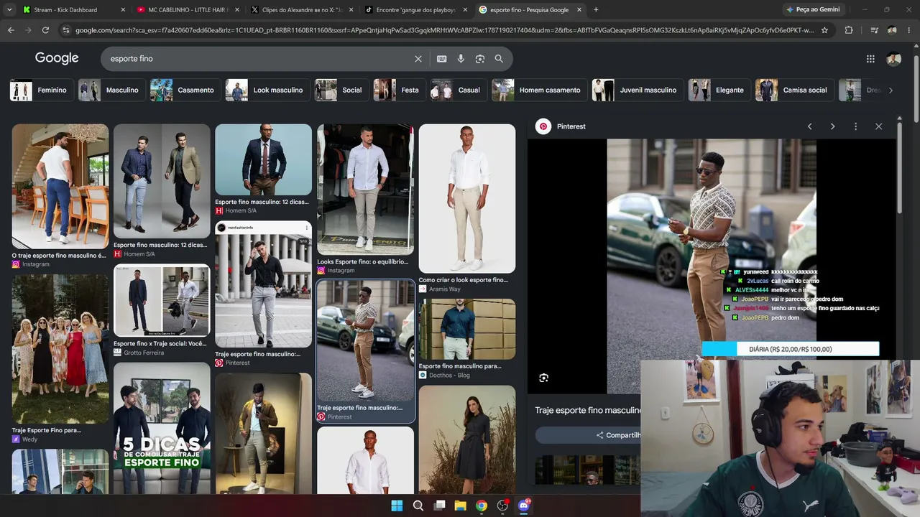Search inside the preview image with Lens
This screenshot has width=920, height=517.
543,378
